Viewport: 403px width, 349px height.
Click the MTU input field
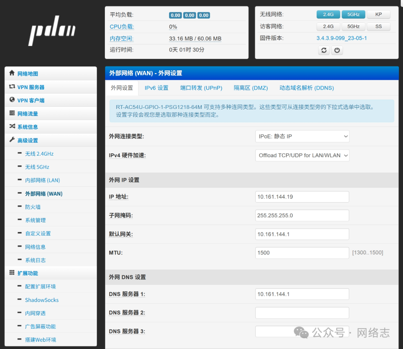point(302,253)
